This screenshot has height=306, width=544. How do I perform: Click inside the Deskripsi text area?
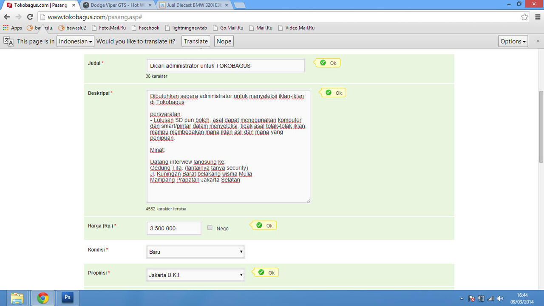tap(228, 146)
